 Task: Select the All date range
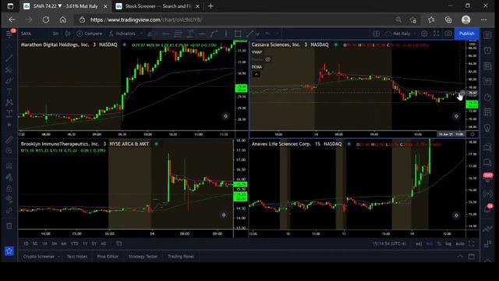tap(103, 244)
